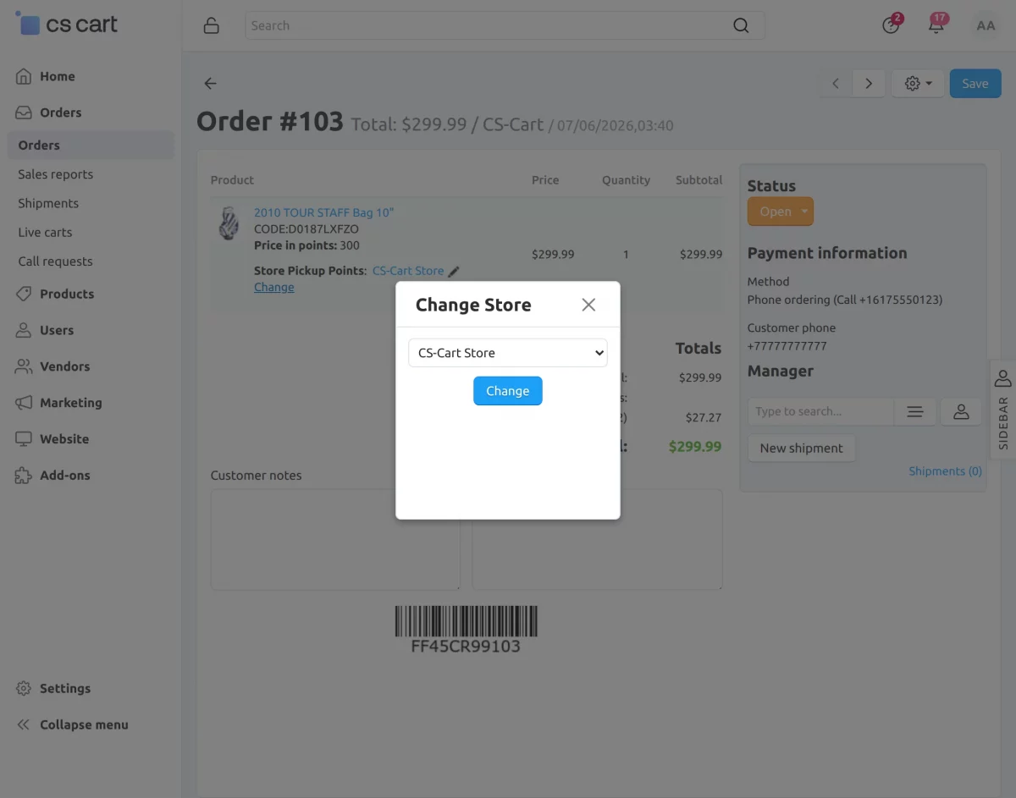Click the pencil edit icon next to CS-Cart Store
The height and width of the screenshot is (798, 1016).
click(x=454, y=272)
